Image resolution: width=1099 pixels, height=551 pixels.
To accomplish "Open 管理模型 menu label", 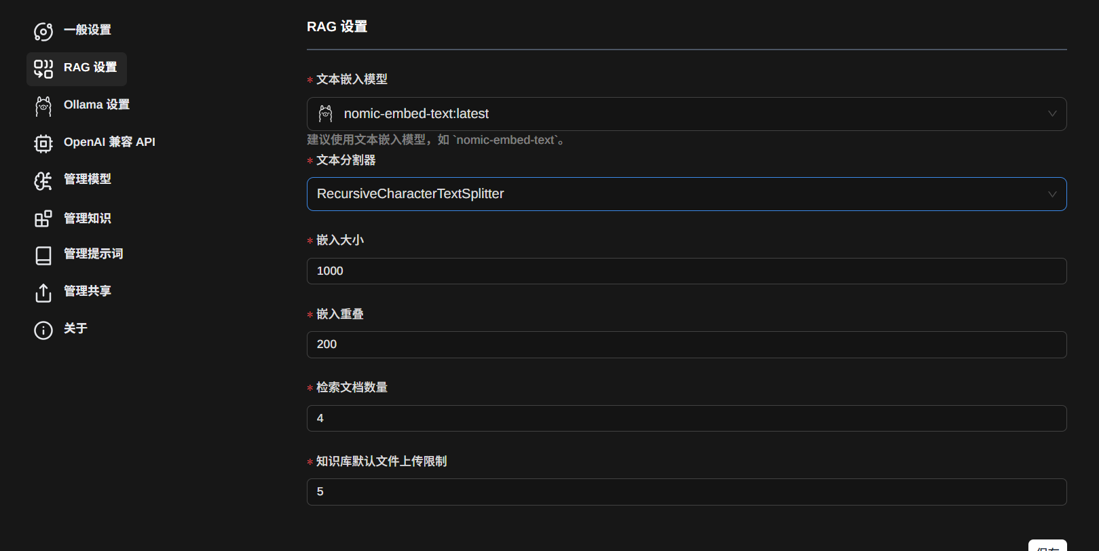I will 88,179.
